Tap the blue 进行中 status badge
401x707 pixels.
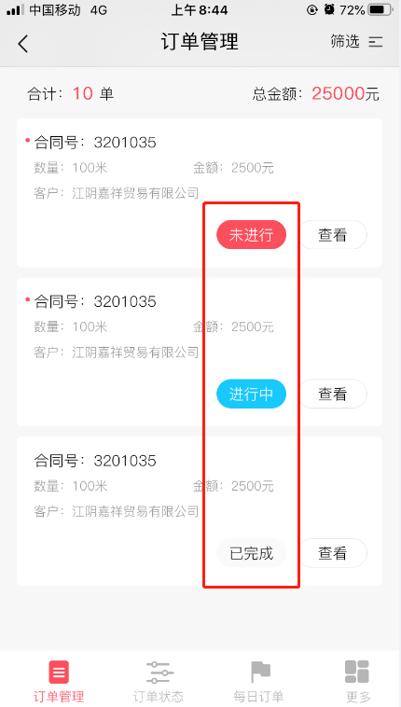[x=251, y=394]
